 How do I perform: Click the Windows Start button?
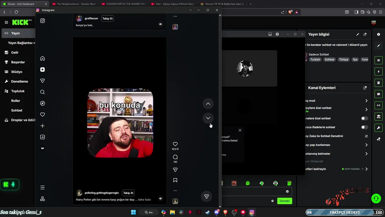click(133, 212)
